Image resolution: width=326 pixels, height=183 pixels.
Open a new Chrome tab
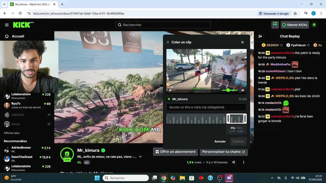click(x=62, y=4)
